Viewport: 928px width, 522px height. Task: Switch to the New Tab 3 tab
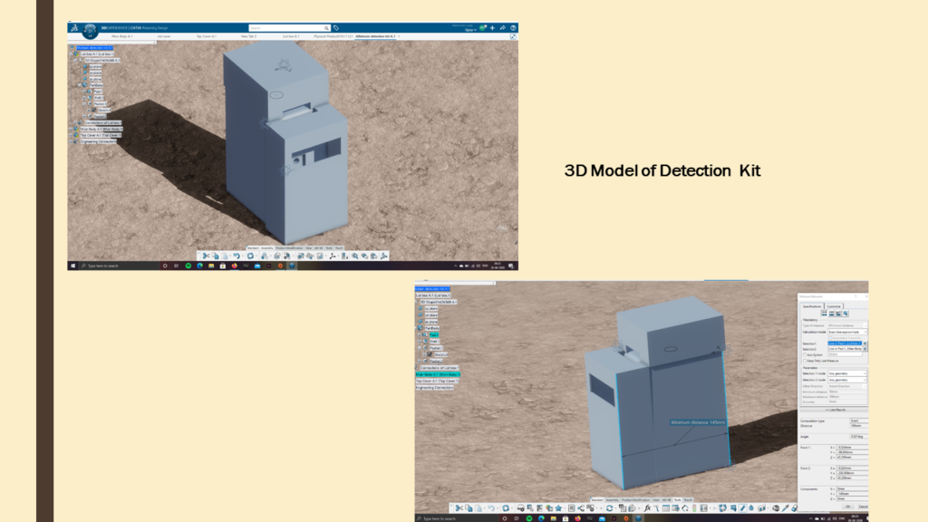pyautogui.click(x=248, y=36)
